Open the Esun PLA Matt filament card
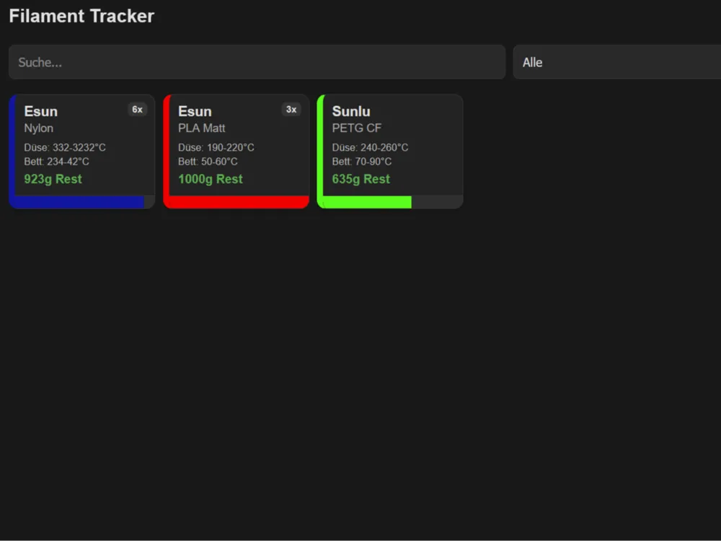The height and width of the screenshot is (541, 721). 236,144
